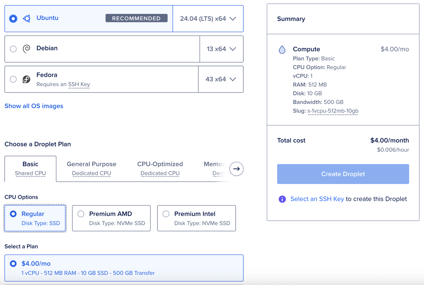Click the Create Droplet button
424x285 pixels.
343,174
